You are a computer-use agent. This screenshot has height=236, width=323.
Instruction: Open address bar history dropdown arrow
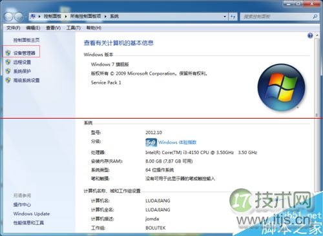pyautogui.click(x=225, y=17)
